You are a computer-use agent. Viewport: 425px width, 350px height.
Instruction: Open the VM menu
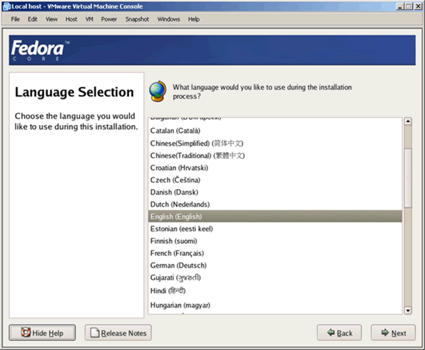[x=89, y=19]
